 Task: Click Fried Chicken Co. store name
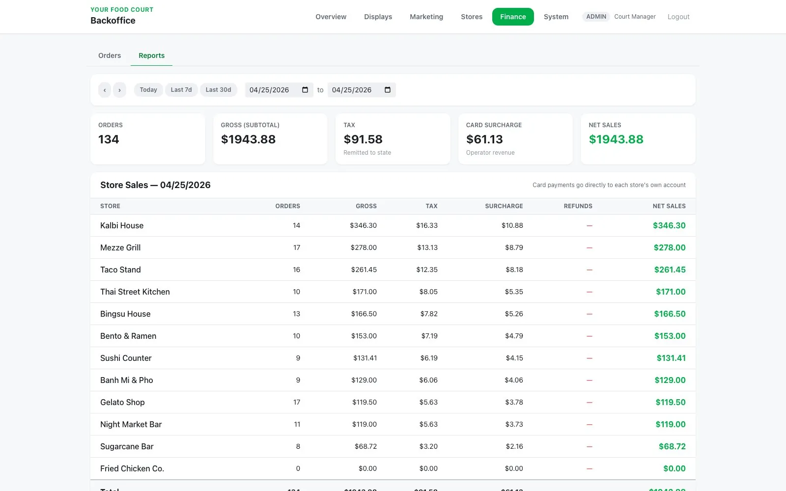132,468
